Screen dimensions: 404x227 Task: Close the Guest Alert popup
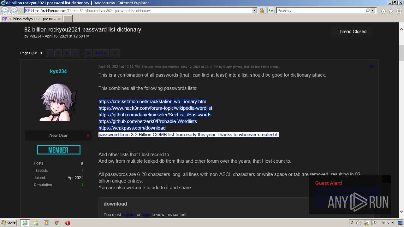387,179
